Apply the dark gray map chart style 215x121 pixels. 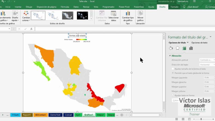point(67,15)
